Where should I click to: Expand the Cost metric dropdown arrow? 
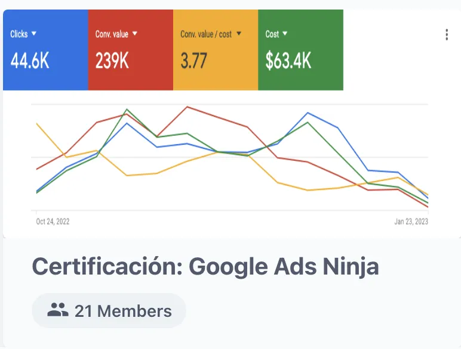coord(285,33)
